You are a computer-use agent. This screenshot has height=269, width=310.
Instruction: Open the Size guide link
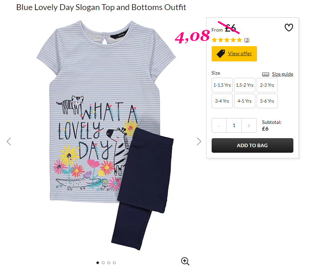(283, 74)
